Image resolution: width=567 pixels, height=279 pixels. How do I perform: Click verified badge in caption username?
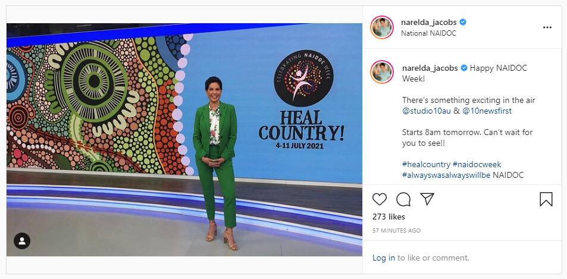464,68
